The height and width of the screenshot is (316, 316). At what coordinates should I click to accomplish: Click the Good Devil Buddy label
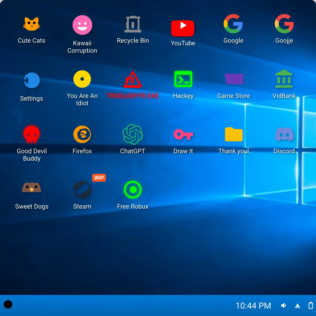point(32,155)
